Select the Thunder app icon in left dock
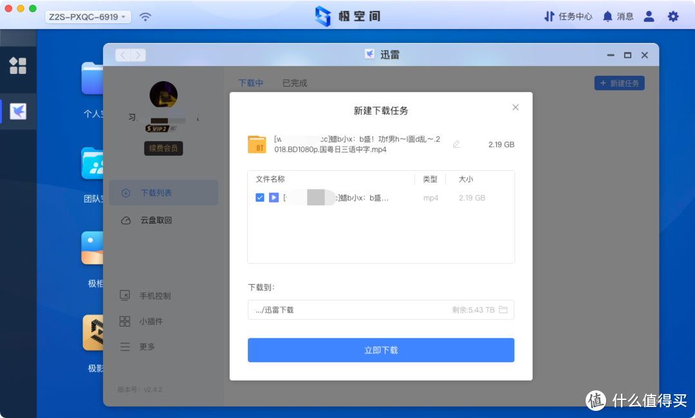 (x=18, y=111)
